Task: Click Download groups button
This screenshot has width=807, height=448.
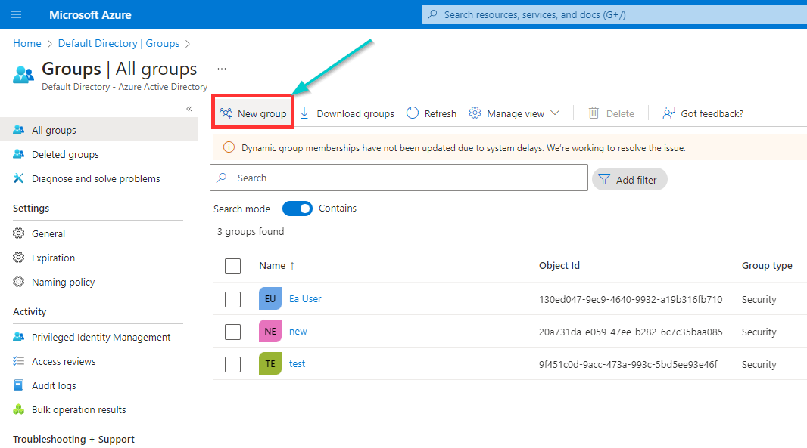Action: pos(347,113)
